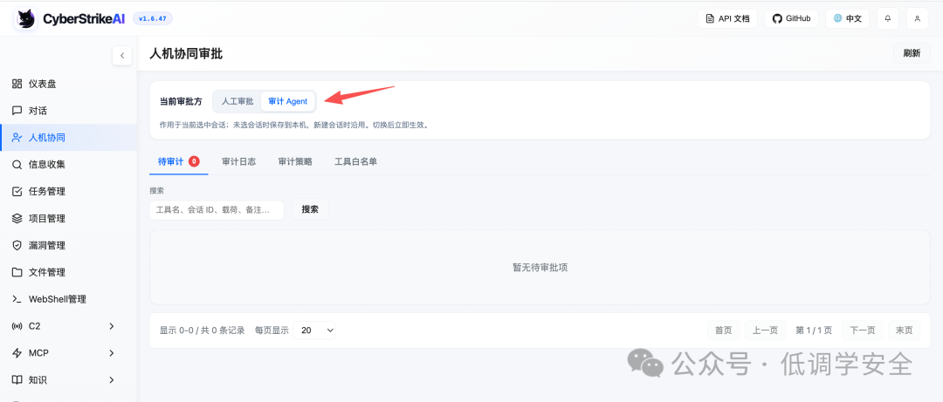Collapse the sidebar with the chevron button
943x402 pixels.
(x=122, y=56)
